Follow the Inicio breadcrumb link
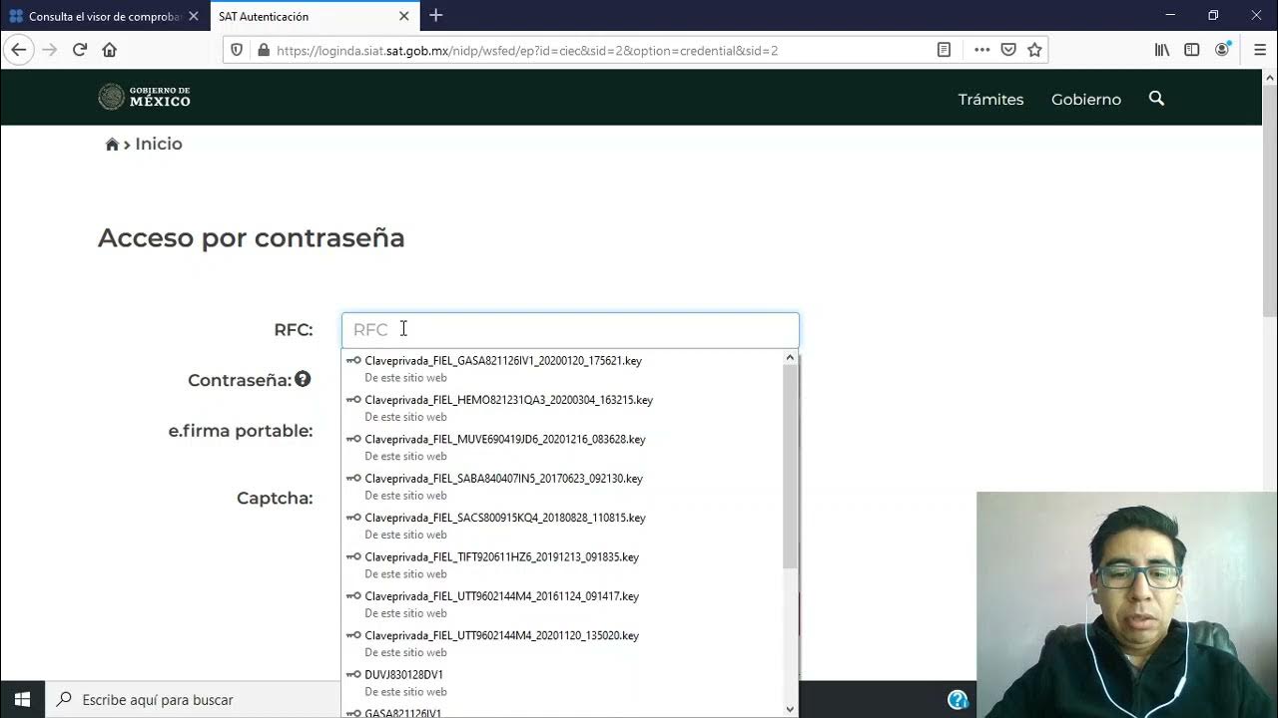 pyautogui.click(x=159, y=144)
